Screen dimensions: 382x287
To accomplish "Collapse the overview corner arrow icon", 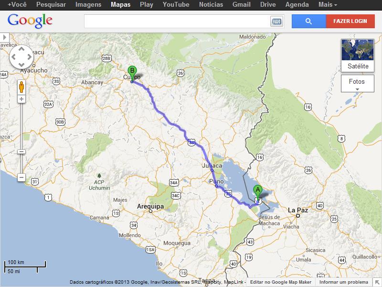I will coord(377,283).
